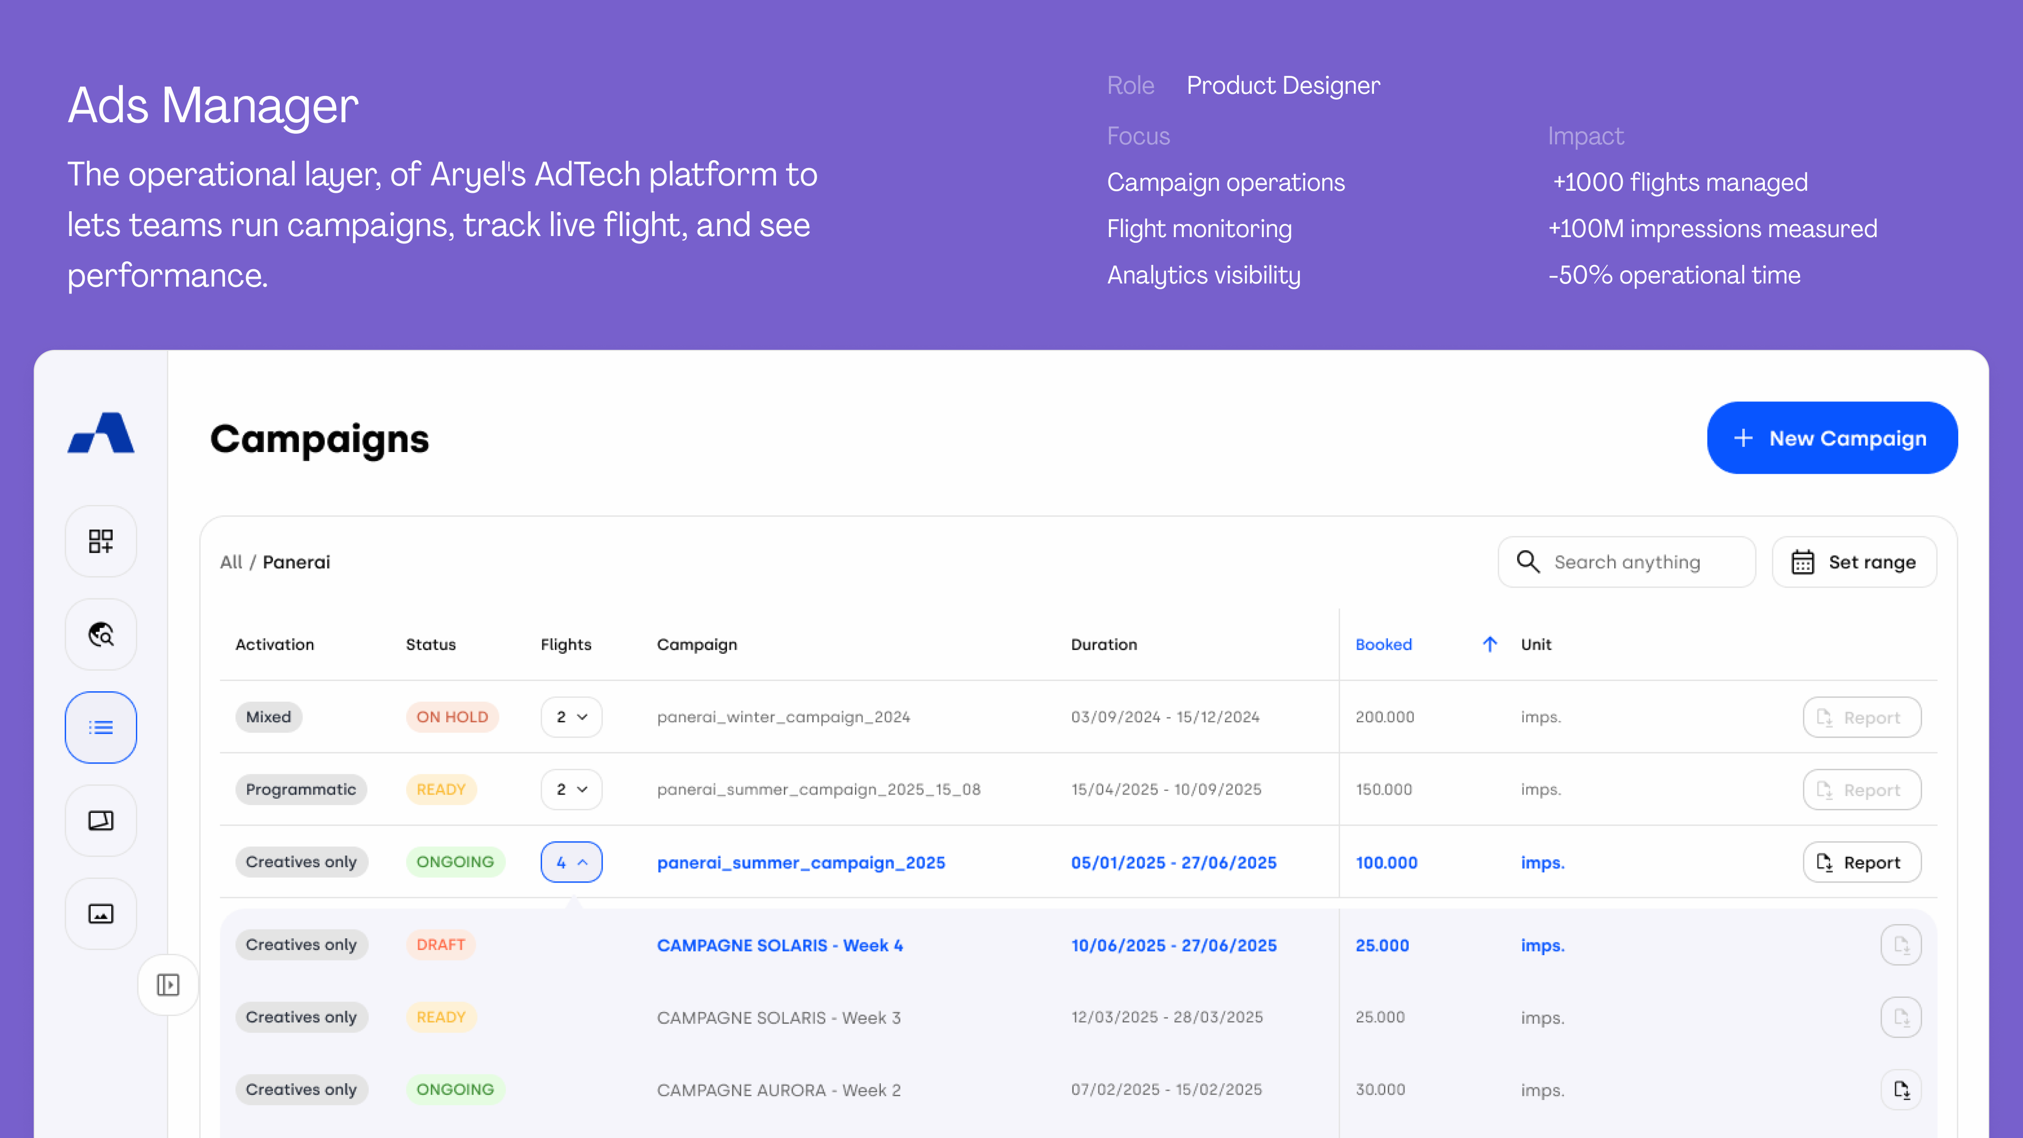Open the image gallery icon in sidebar

pyautogui.click(x=101, y=914)
